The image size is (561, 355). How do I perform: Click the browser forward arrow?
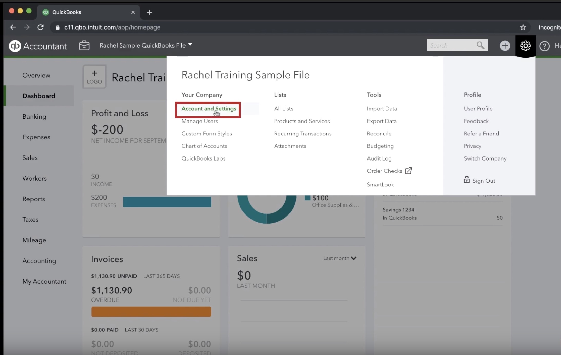(27, 27)
